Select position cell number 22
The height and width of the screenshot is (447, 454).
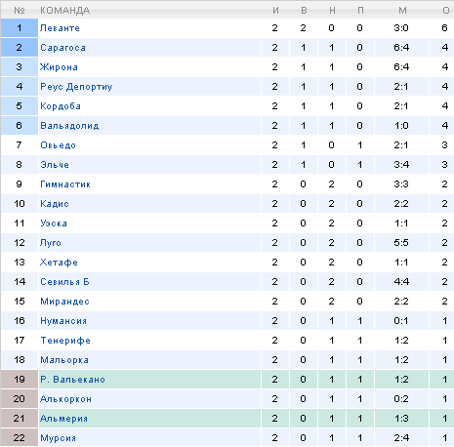(x=20, y=438)
